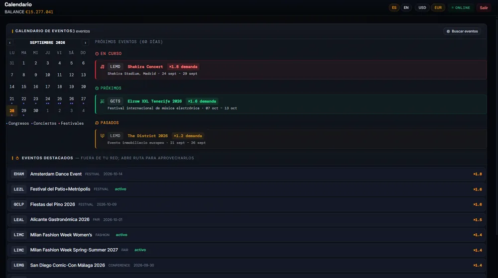Click the history icon beside Pasados heading
Image resolution: width=498 pixels, height=278 pixels.
[x=97, y=123]
